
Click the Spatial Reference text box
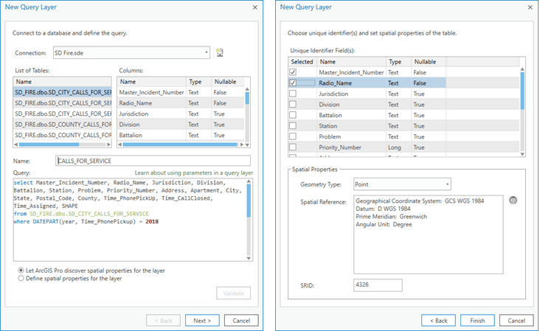(428, 234)
